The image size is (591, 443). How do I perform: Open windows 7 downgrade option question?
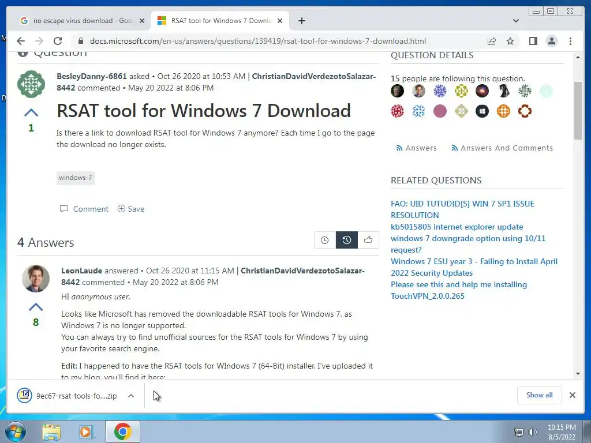point(468,244)
